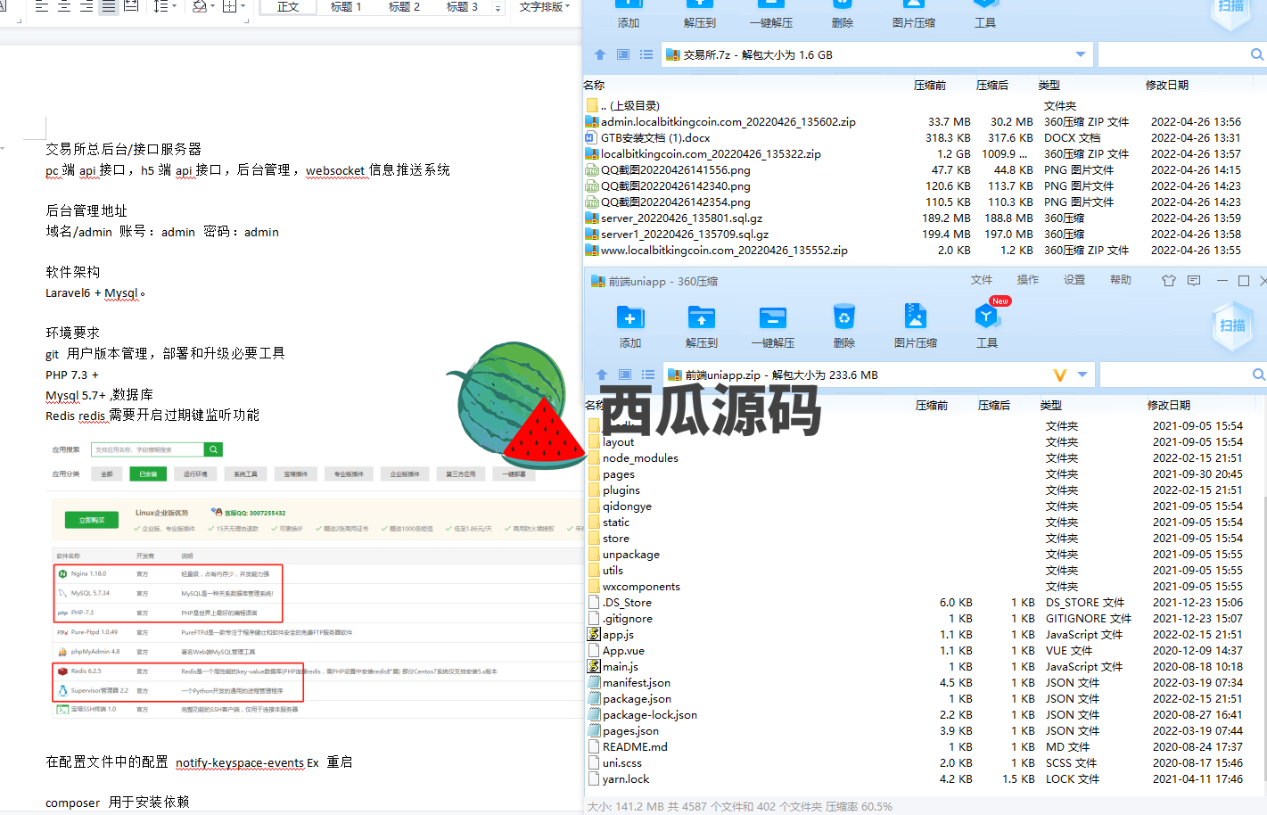Click the embedded software list screenshot in document
Image resolution: width=1267 pixels, height=815 pixels.
click(317, 578)
